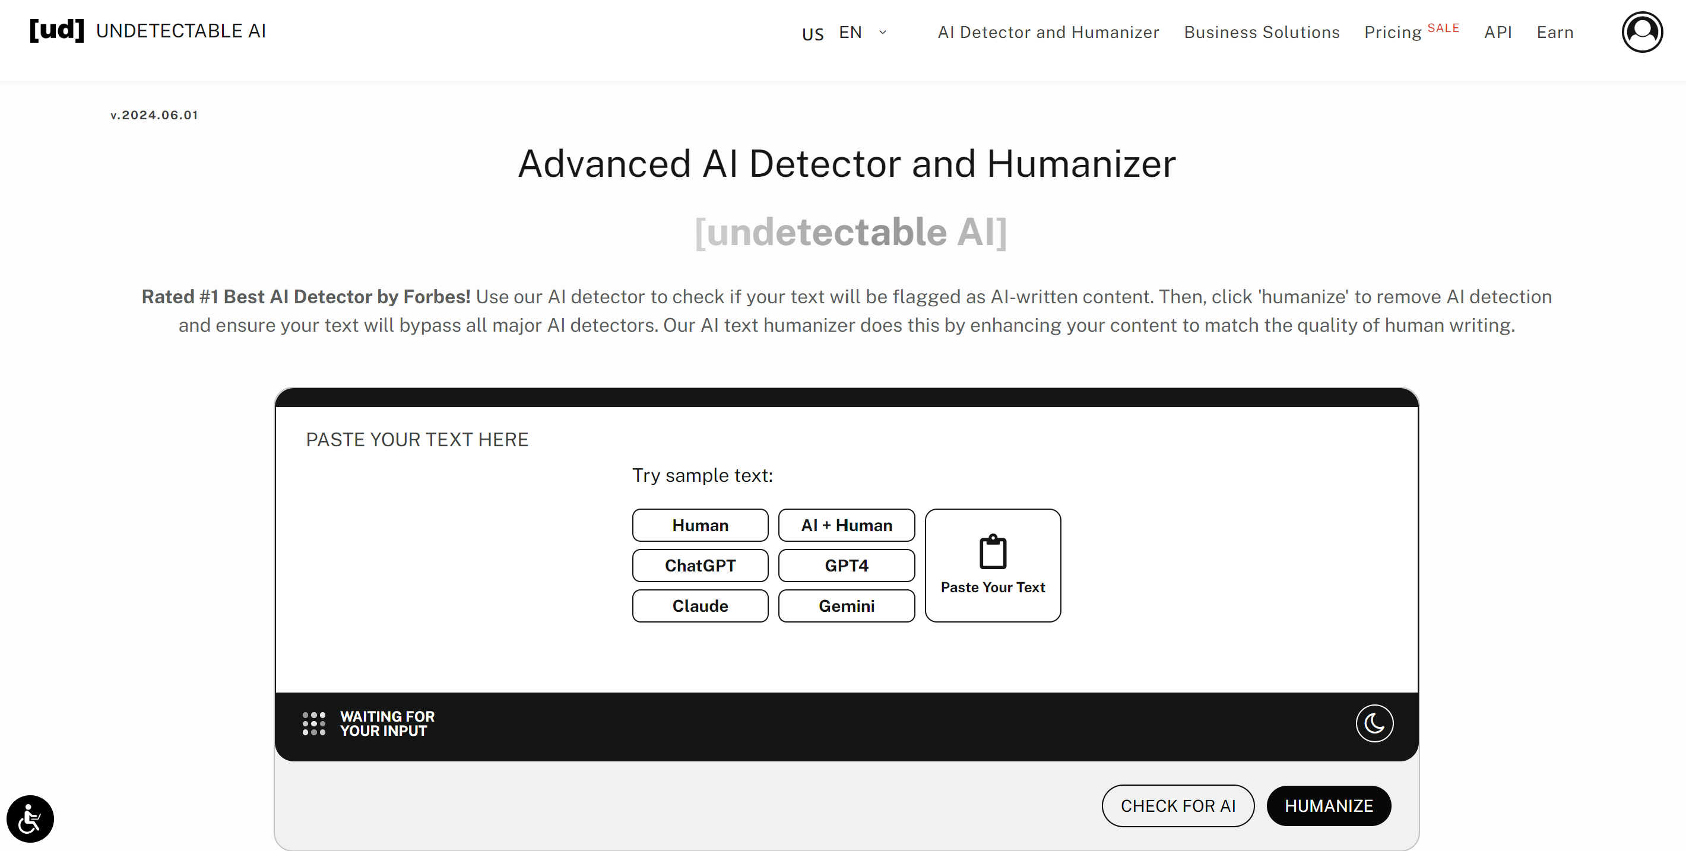Viewport: 1686px width, 851px height.
Task: Expand the EN language dropdown chevron
Action: coord(882,32)
